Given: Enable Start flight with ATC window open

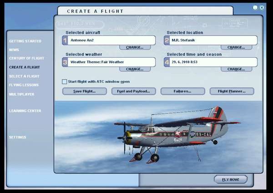Looking at the screenshot, I should pyautogui.click(x=64, y=81).
